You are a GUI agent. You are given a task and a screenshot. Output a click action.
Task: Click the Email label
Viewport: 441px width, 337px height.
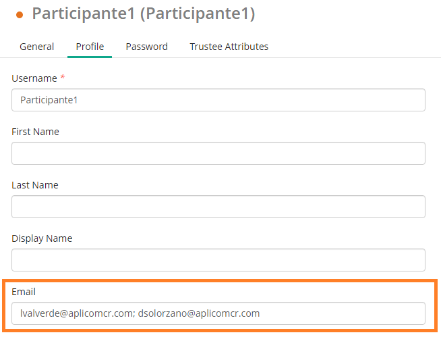pos(24,292)
